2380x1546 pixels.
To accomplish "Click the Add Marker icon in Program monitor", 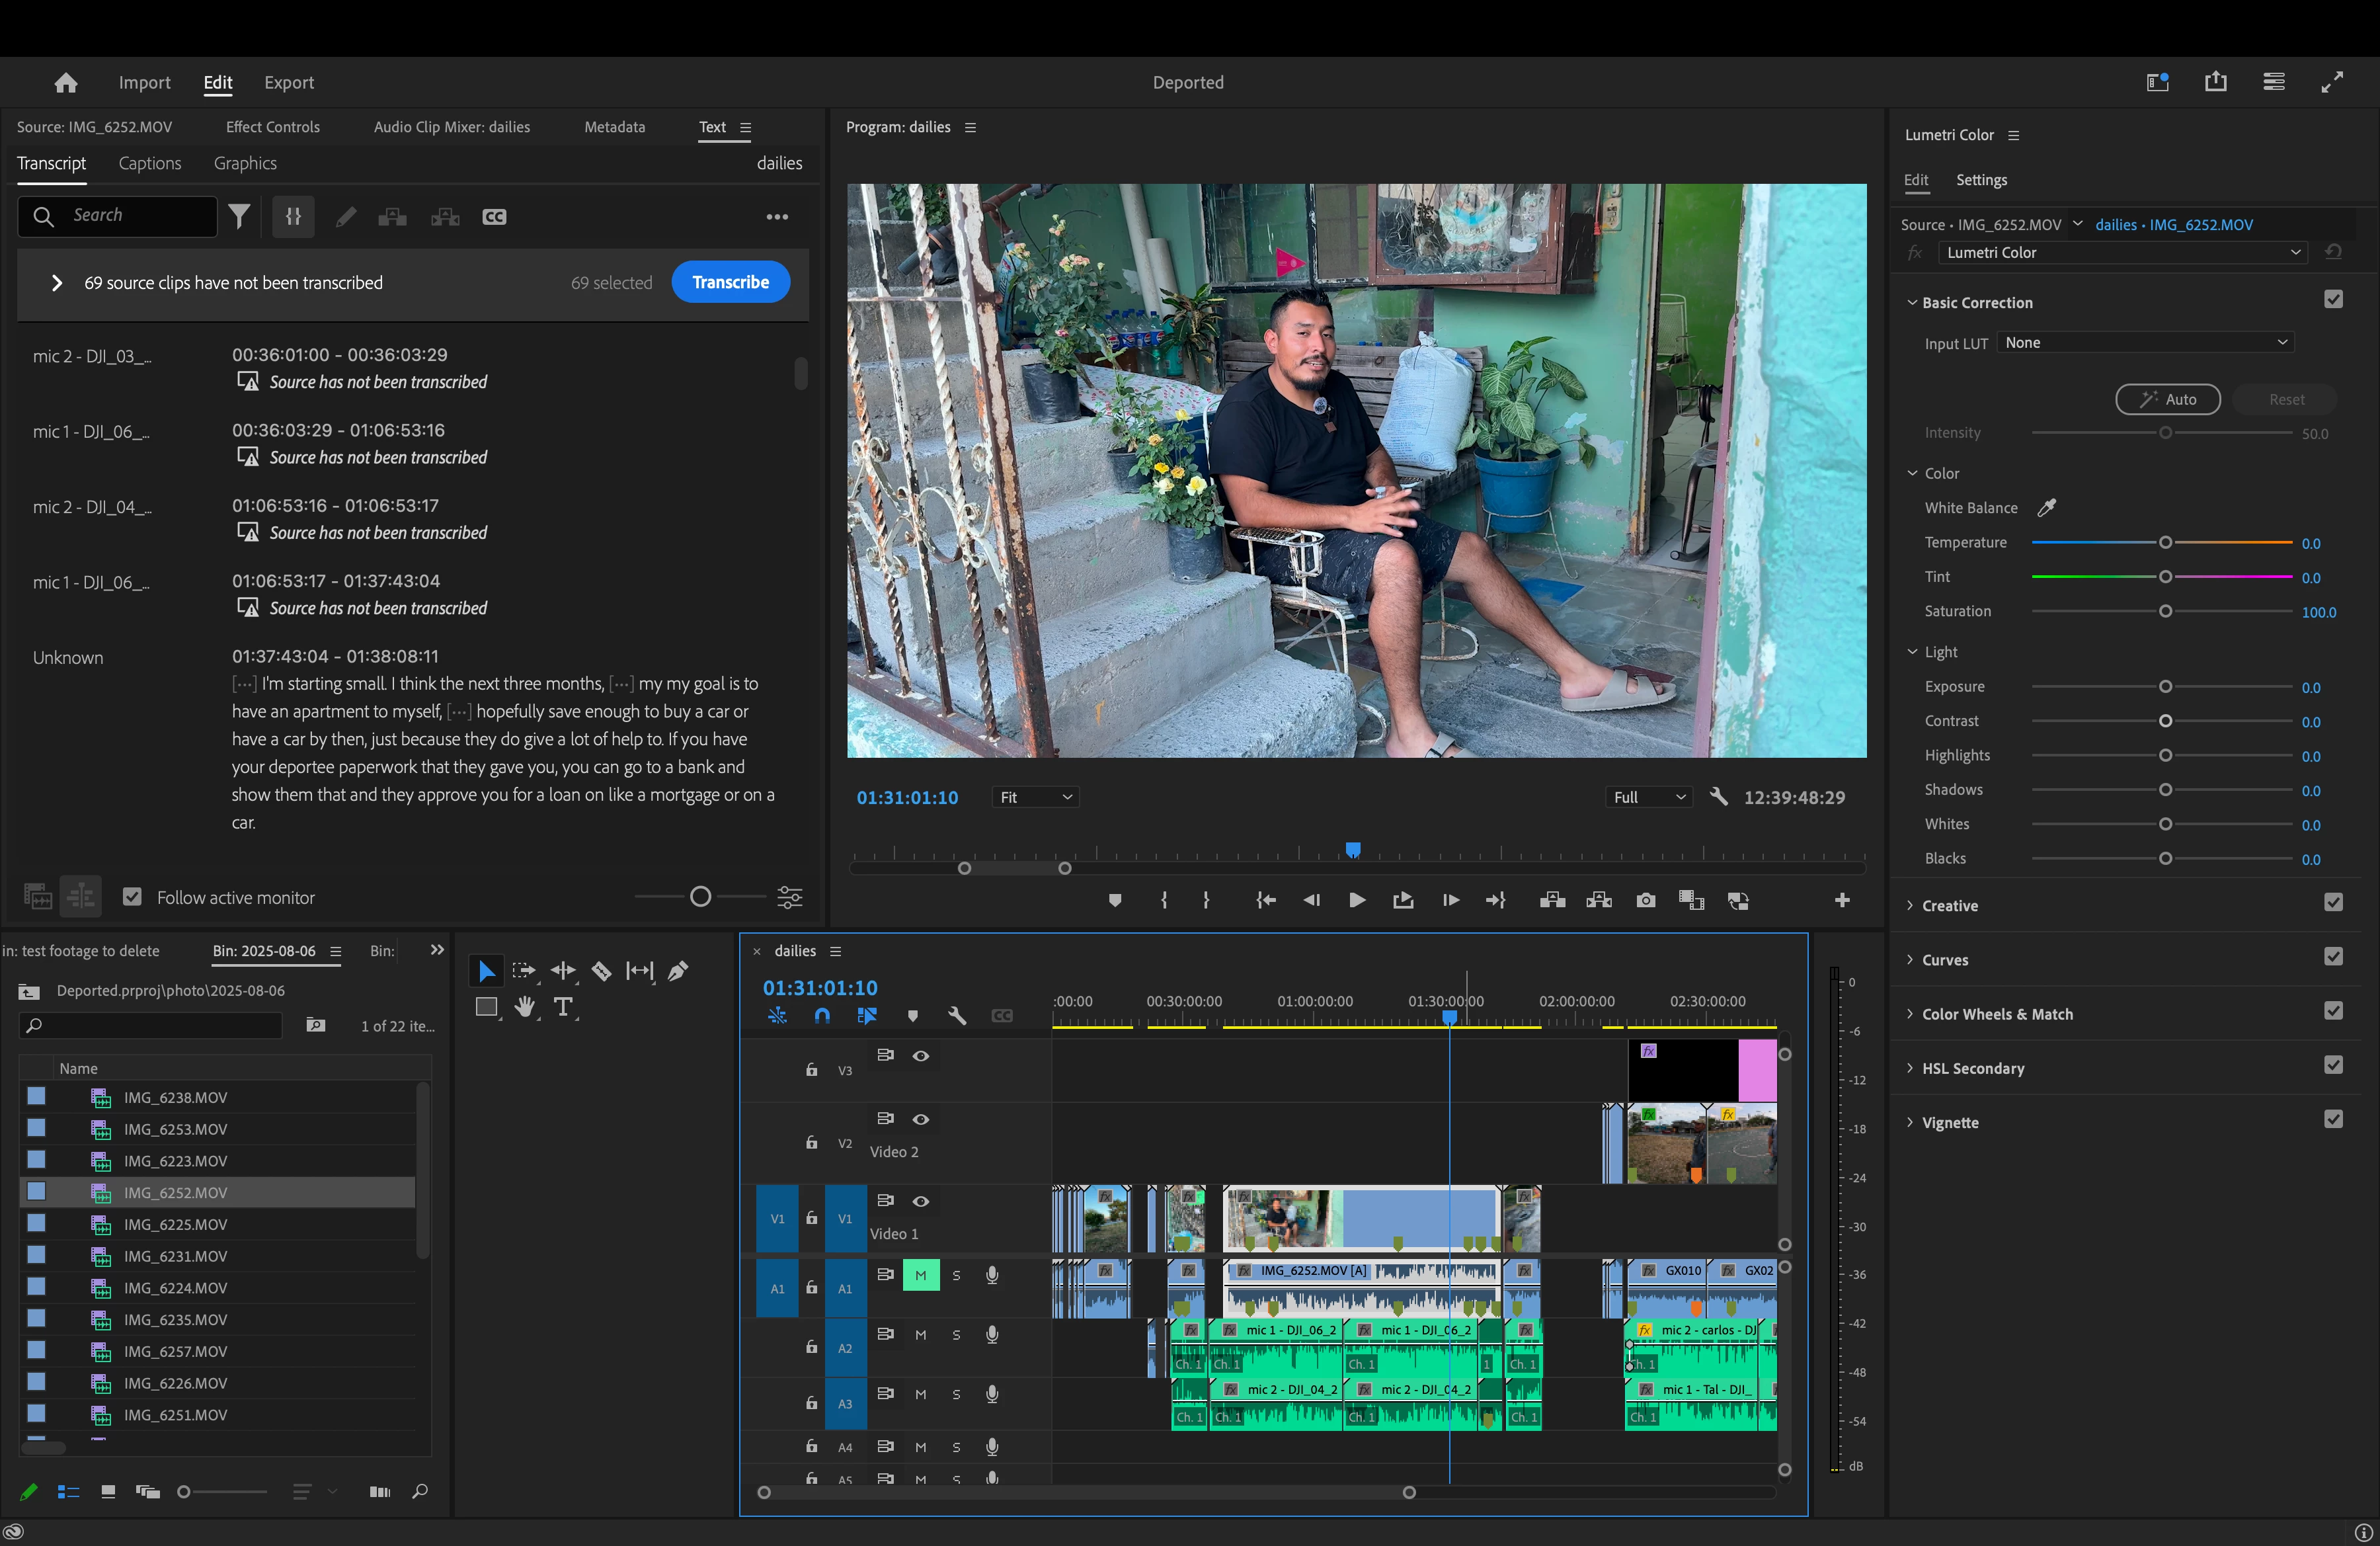I will pos(1115,901).
